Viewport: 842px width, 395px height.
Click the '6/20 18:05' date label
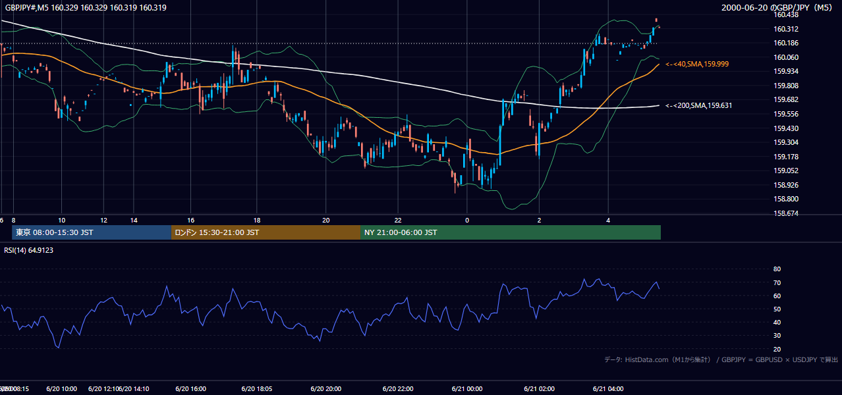click(257, 389)
